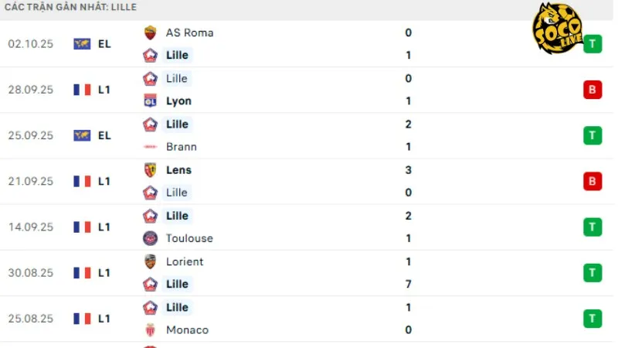Click the SocoLive logo in corner
The width and height of the screenshot is (618, 348).
pyautogui.click(x=556, y=28)
